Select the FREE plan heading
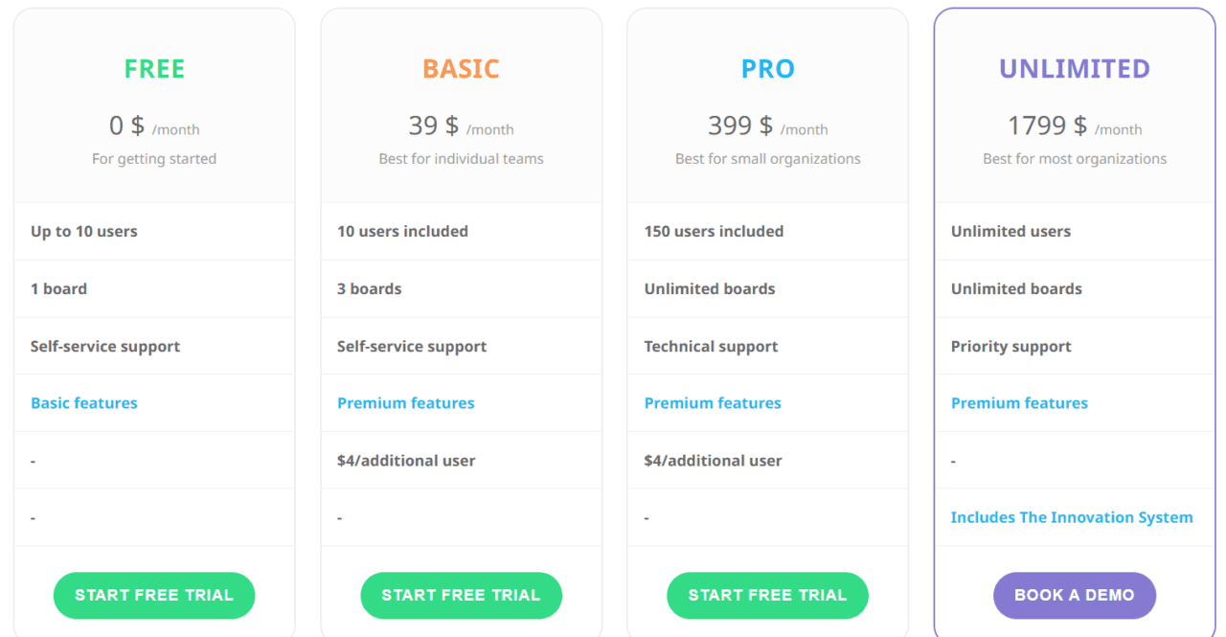Viewport: 1226px width, 637px height. pyautogui.click(x=153, y=68)
